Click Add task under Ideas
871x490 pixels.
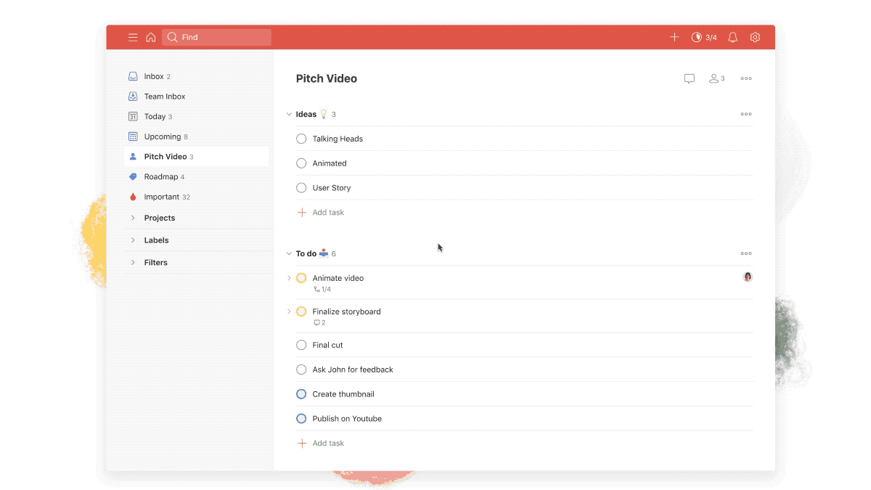pyautogui.click(x=327, y=213)
